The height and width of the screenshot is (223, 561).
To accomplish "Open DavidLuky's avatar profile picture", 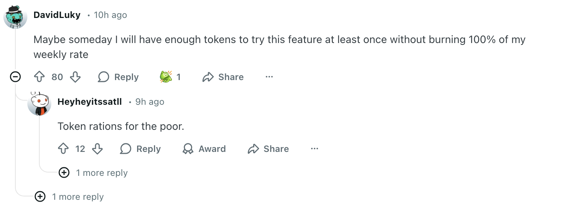I will [15, 17].
